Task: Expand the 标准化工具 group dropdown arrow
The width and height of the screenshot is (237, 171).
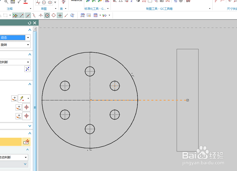Action: pyautogui.click(x=108, y=9)
